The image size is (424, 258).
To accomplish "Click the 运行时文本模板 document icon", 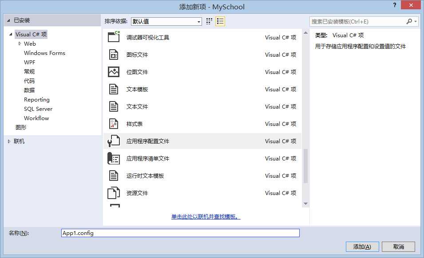I will [114, 176].
